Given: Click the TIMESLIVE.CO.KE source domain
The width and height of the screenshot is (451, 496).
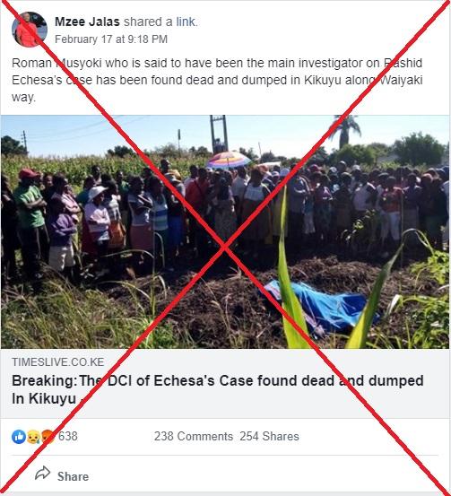Looking at the screenshot, I should [58, 361].
